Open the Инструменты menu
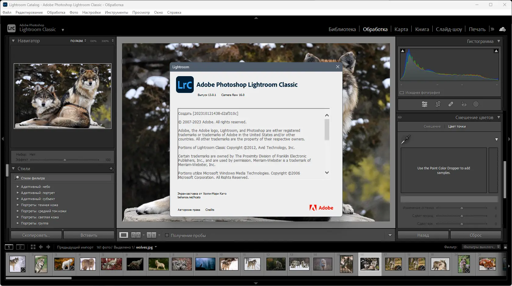Screen dimensions: 512x286 [117, 12]
